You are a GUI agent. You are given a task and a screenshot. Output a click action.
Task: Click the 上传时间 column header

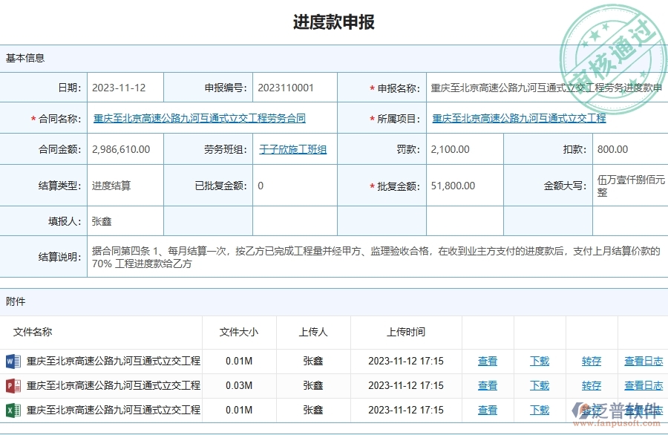coord(404,332)
